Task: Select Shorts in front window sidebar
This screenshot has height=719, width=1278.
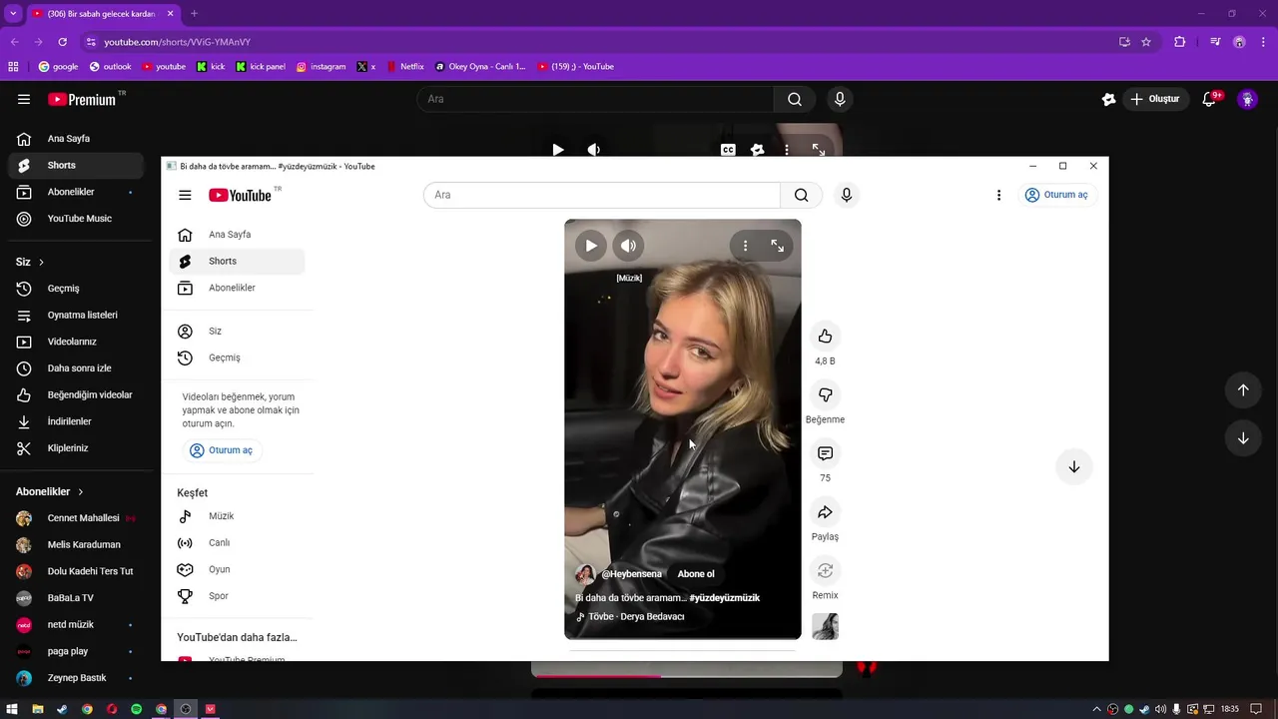Action: (x=237, y=261)
